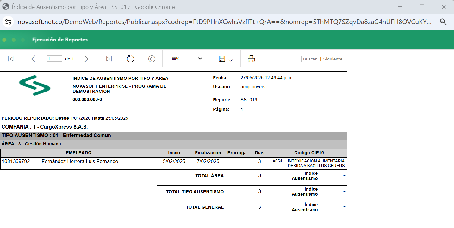View site information icon in address bar

8,22
